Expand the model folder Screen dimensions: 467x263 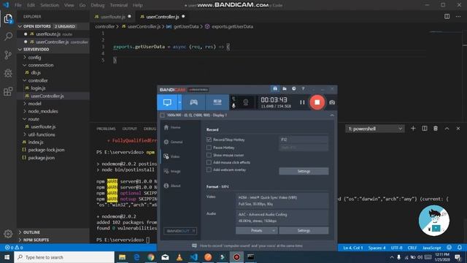34,104
